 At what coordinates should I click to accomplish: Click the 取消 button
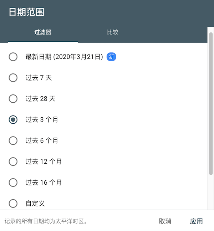165,221
